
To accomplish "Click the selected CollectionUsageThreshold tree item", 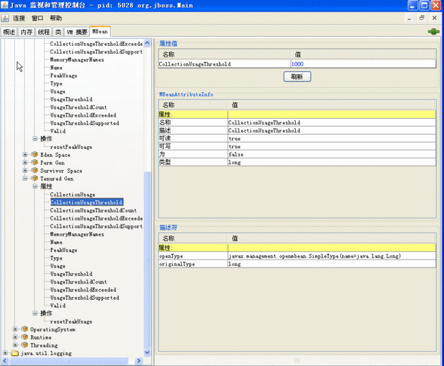I will [87, 202].
